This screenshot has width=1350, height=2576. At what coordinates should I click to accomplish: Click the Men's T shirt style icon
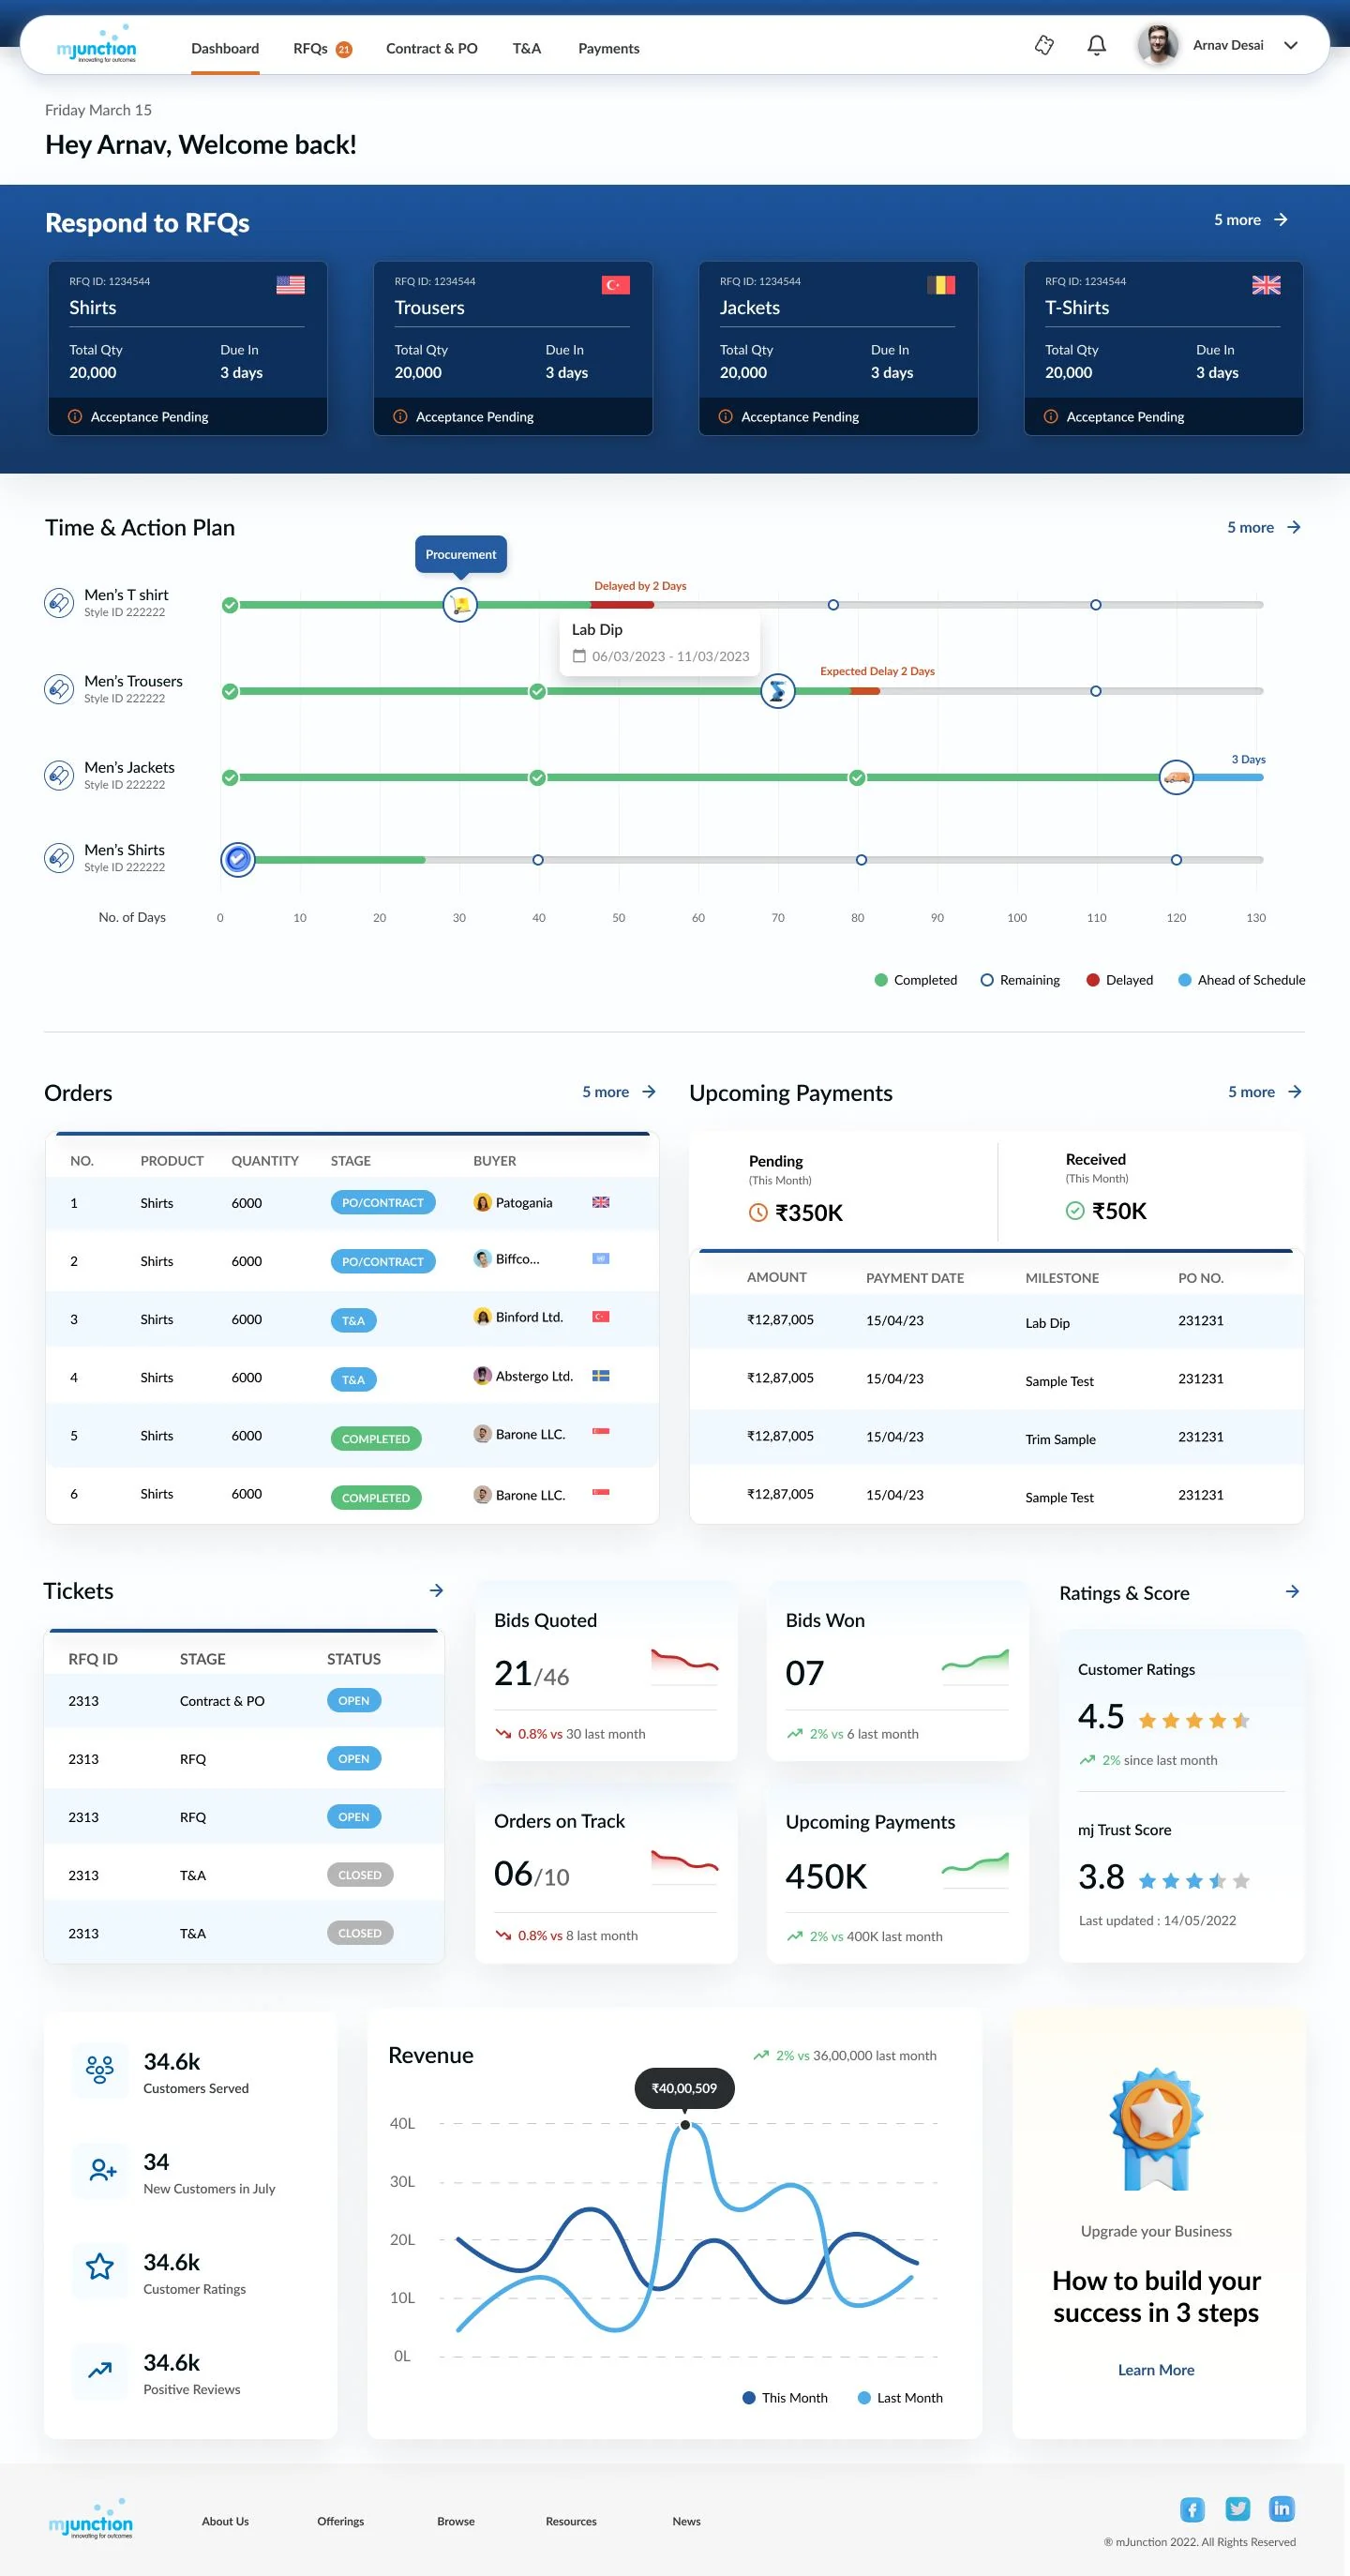[x=59, y=603]
